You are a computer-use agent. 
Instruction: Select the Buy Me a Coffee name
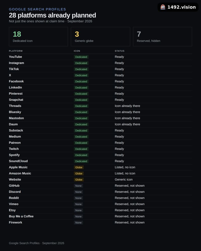coord(21,216)
